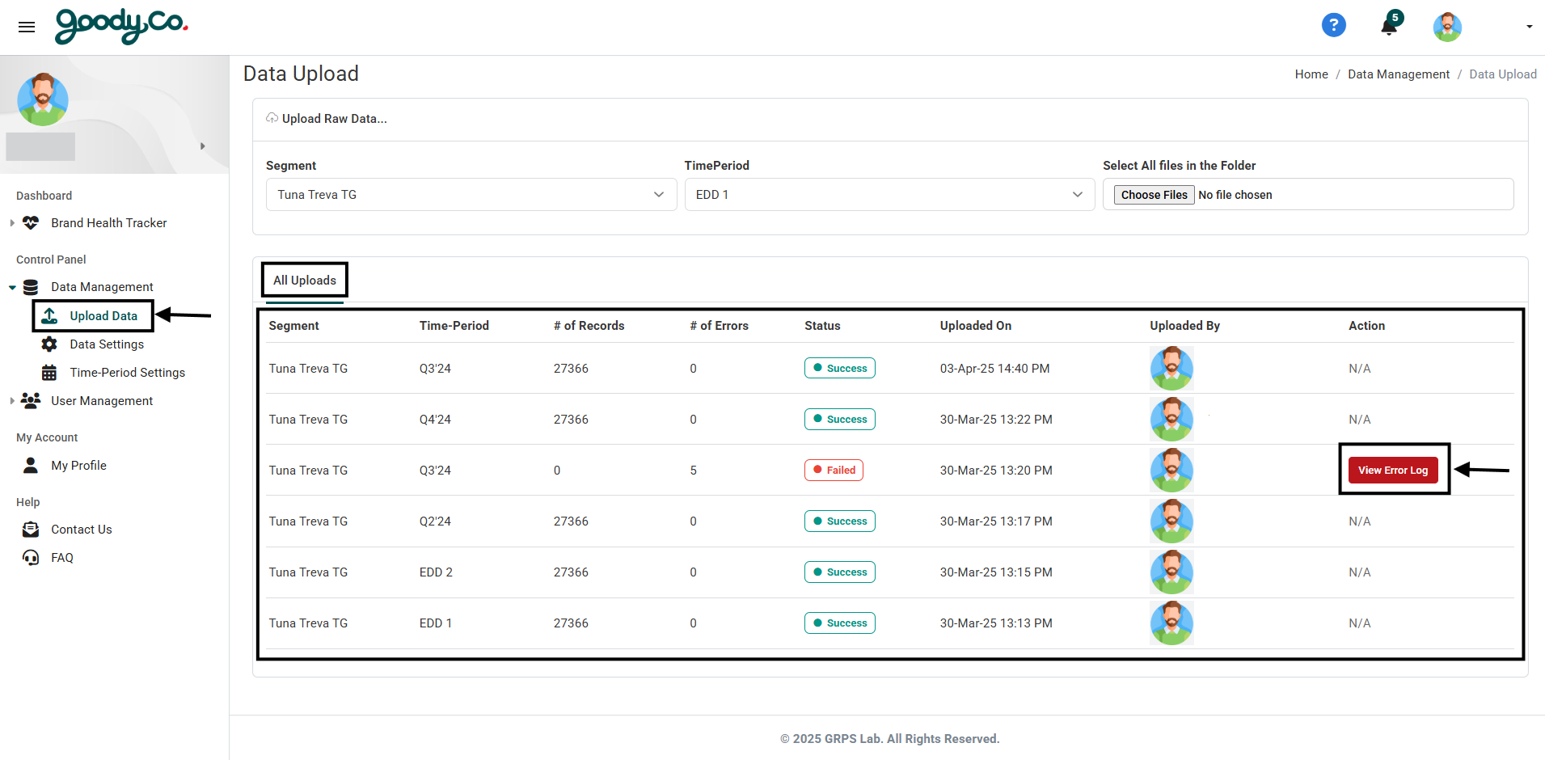Click the Time-Period Settings calendar icon
Image resolution: width=1545 pixels, height=760 pixels.
tap(49, 373)
